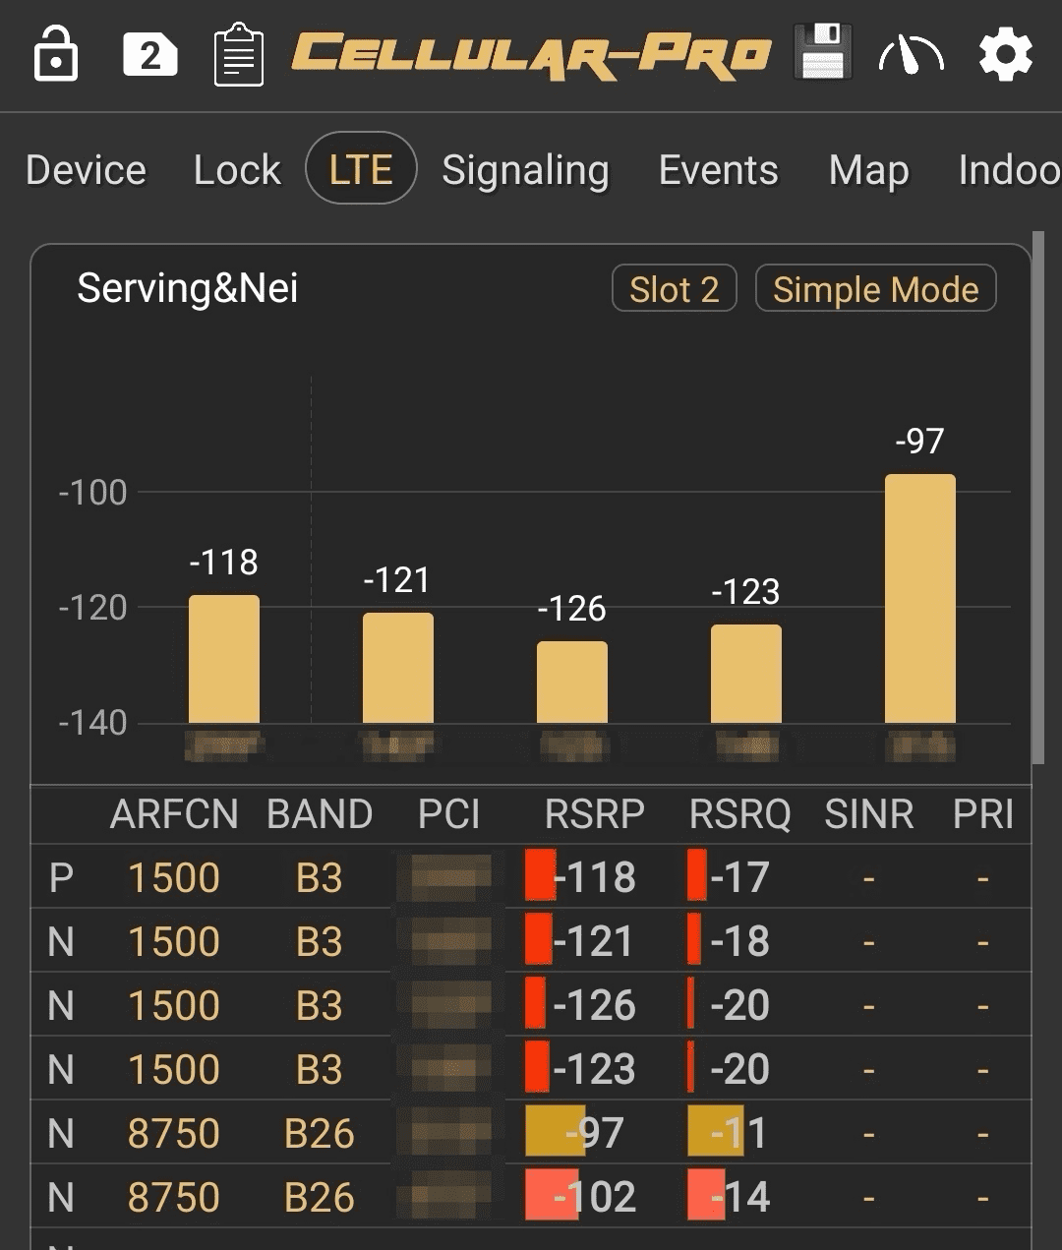Tap the RSRQ value -11
The width and height of the screenshot is (1062, 1250).
point(739,1133)
